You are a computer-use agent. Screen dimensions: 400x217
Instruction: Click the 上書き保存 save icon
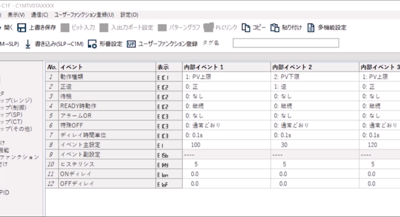pos(22,27)
